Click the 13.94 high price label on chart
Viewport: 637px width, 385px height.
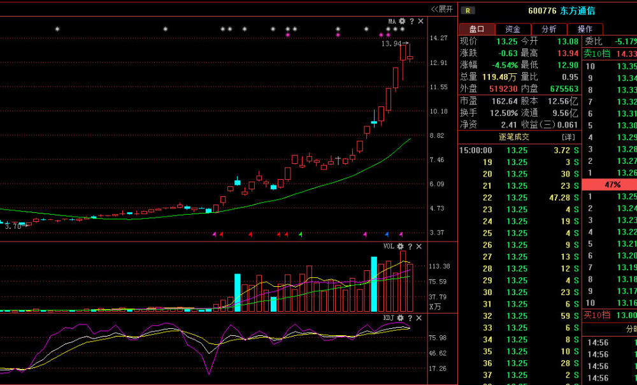(391, 44)
